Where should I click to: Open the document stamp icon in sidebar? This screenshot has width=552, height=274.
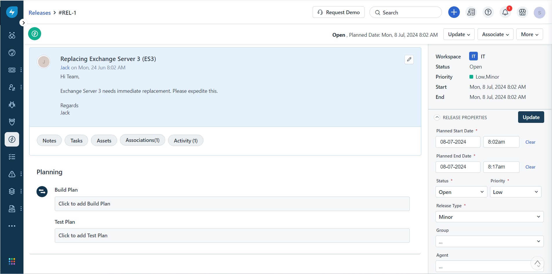[x=12, y=209]
